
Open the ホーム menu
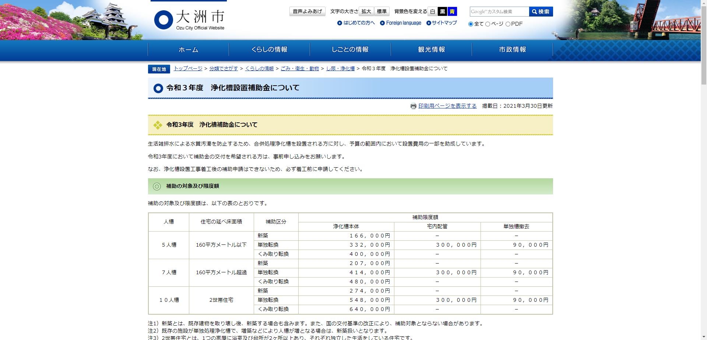tap(188, 50)
